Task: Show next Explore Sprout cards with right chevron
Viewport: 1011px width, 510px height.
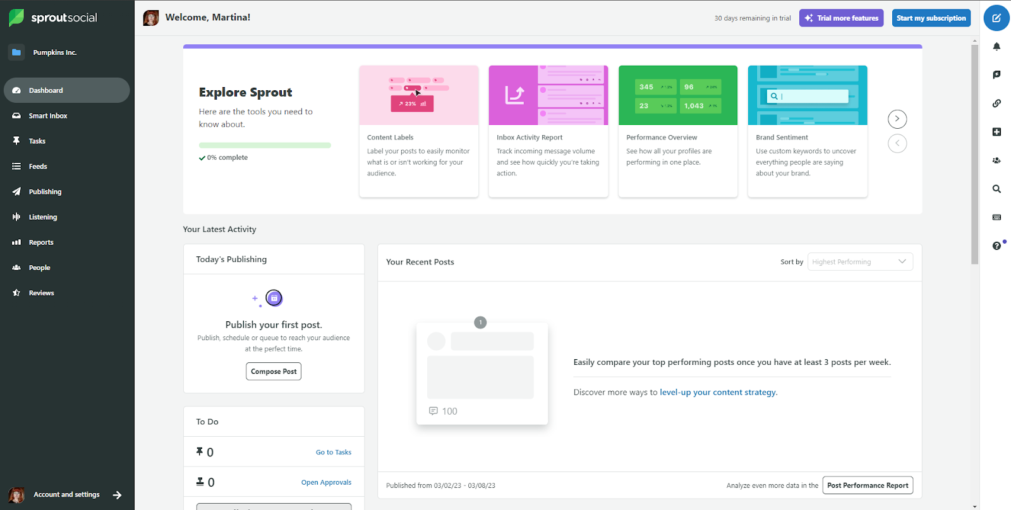Action: pyautogui.click(x=897, y=119)
